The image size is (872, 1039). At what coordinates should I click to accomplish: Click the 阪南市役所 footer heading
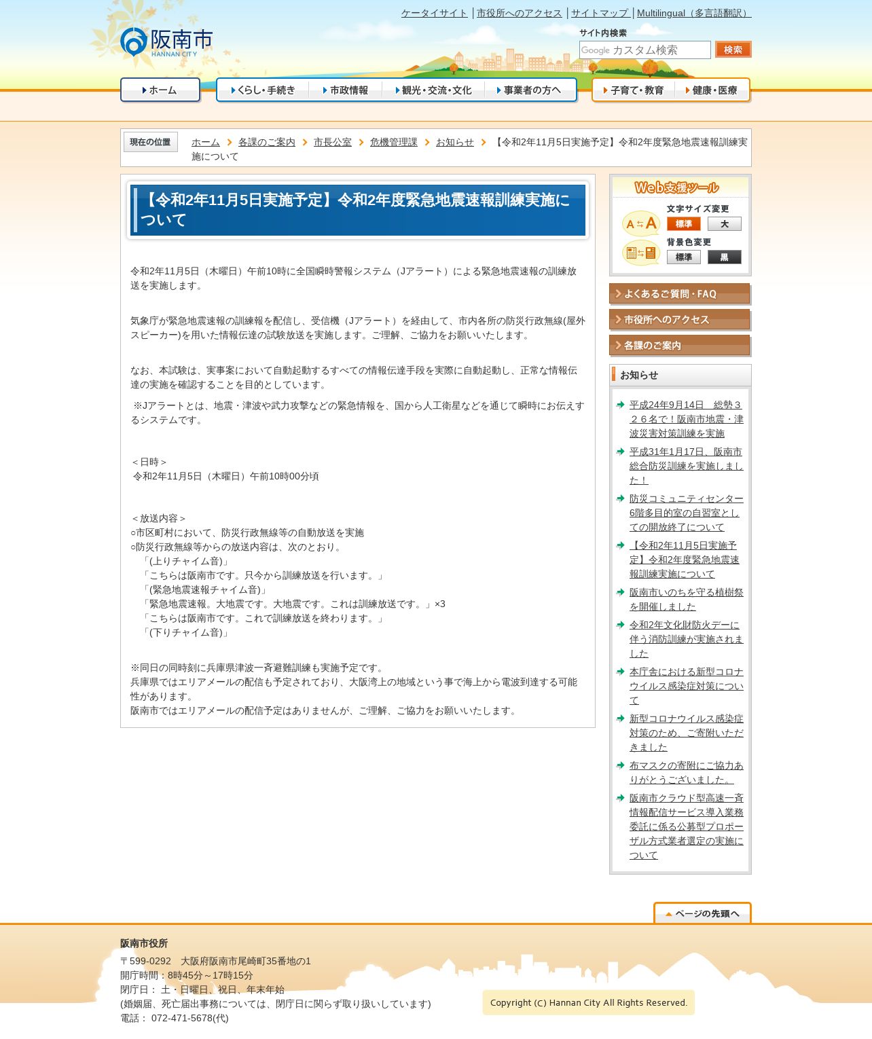point(144,943)
